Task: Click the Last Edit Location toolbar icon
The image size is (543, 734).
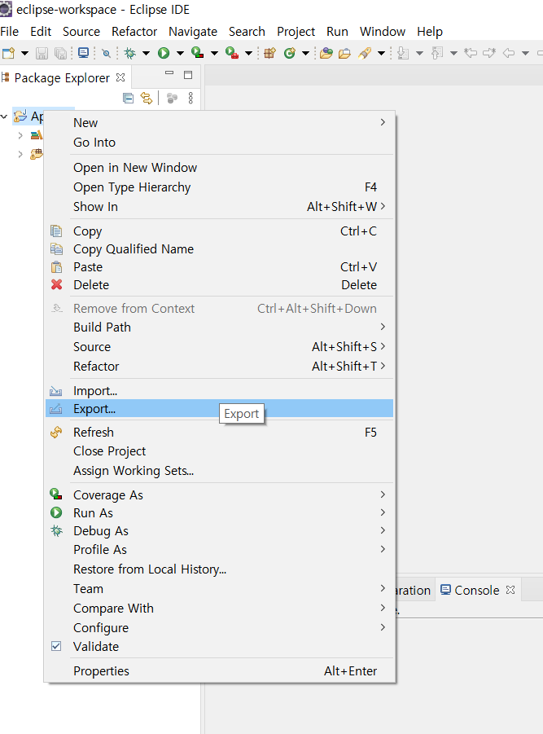Action: (470, 53)
